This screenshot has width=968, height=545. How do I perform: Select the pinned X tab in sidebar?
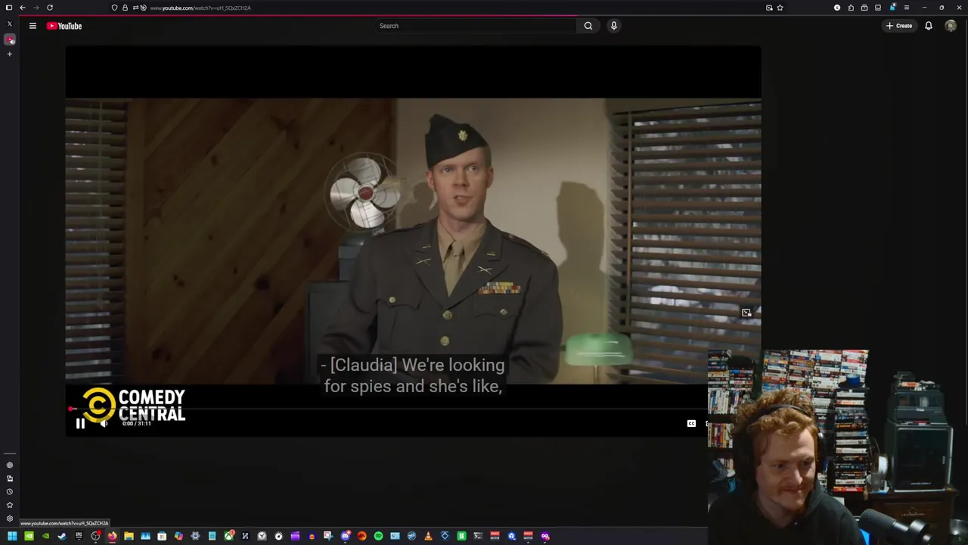coord(10,24)
